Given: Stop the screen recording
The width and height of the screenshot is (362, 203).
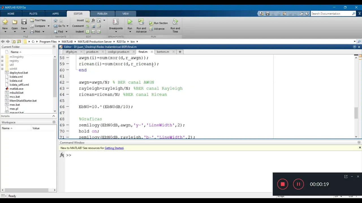Looking at the screenshot, I should [x=283, y=184].
